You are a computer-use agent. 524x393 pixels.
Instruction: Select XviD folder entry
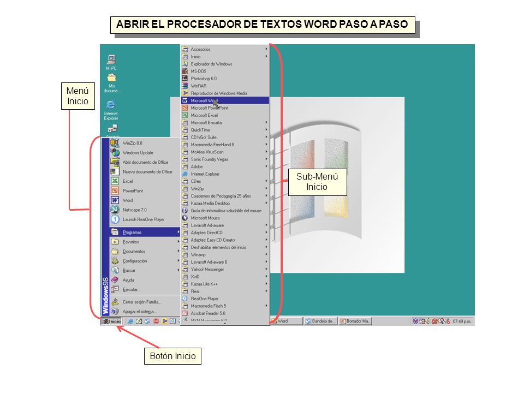[225, 276]
